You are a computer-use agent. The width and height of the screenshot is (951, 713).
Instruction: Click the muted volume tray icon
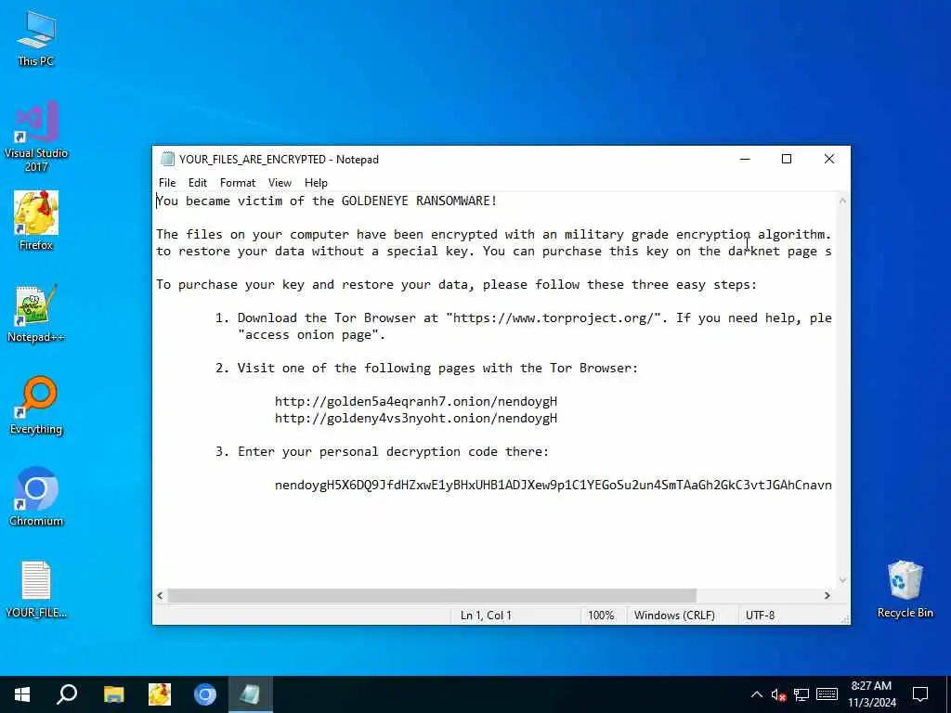pos(779,694)
